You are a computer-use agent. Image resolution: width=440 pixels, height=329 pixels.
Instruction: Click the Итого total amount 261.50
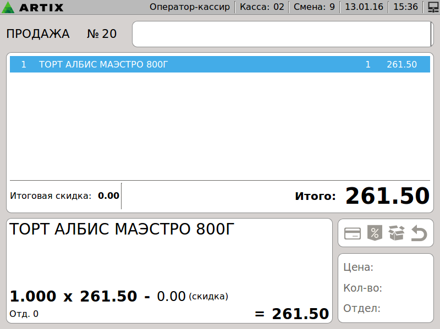[x=387, y=196]
